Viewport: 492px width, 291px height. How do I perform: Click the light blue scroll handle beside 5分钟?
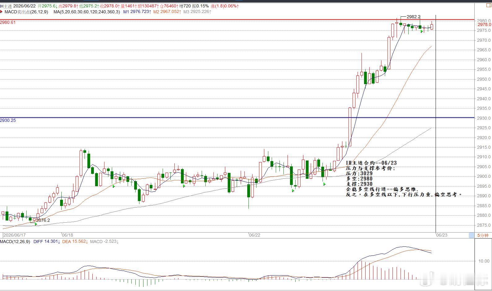click(472, 235)
